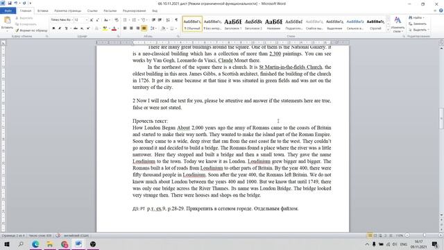Toggle Subscript formatting
The height and width of the screenshot is (250, 444).
(82, 28)
